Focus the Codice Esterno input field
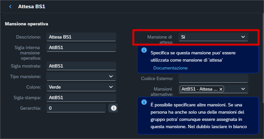This screenshot has height=139, width=264. 213,78
